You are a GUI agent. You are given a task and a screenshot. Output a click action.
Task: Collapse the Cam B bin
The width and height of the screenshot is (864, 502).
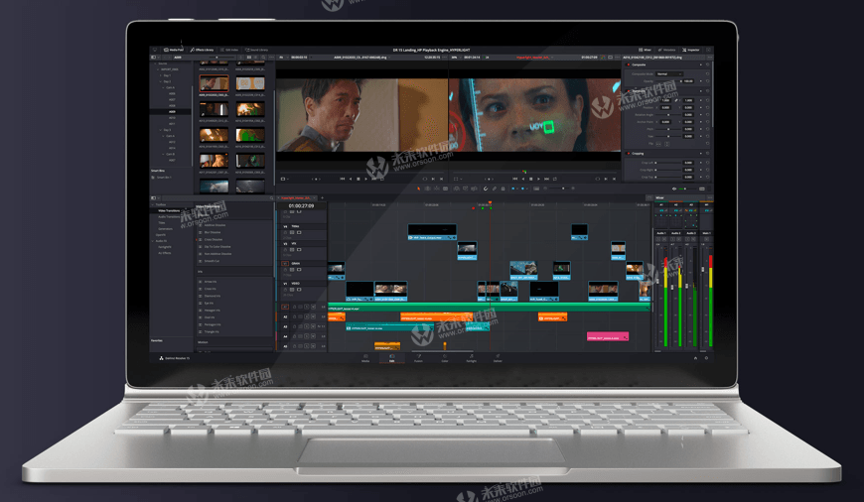click(165, 154)
